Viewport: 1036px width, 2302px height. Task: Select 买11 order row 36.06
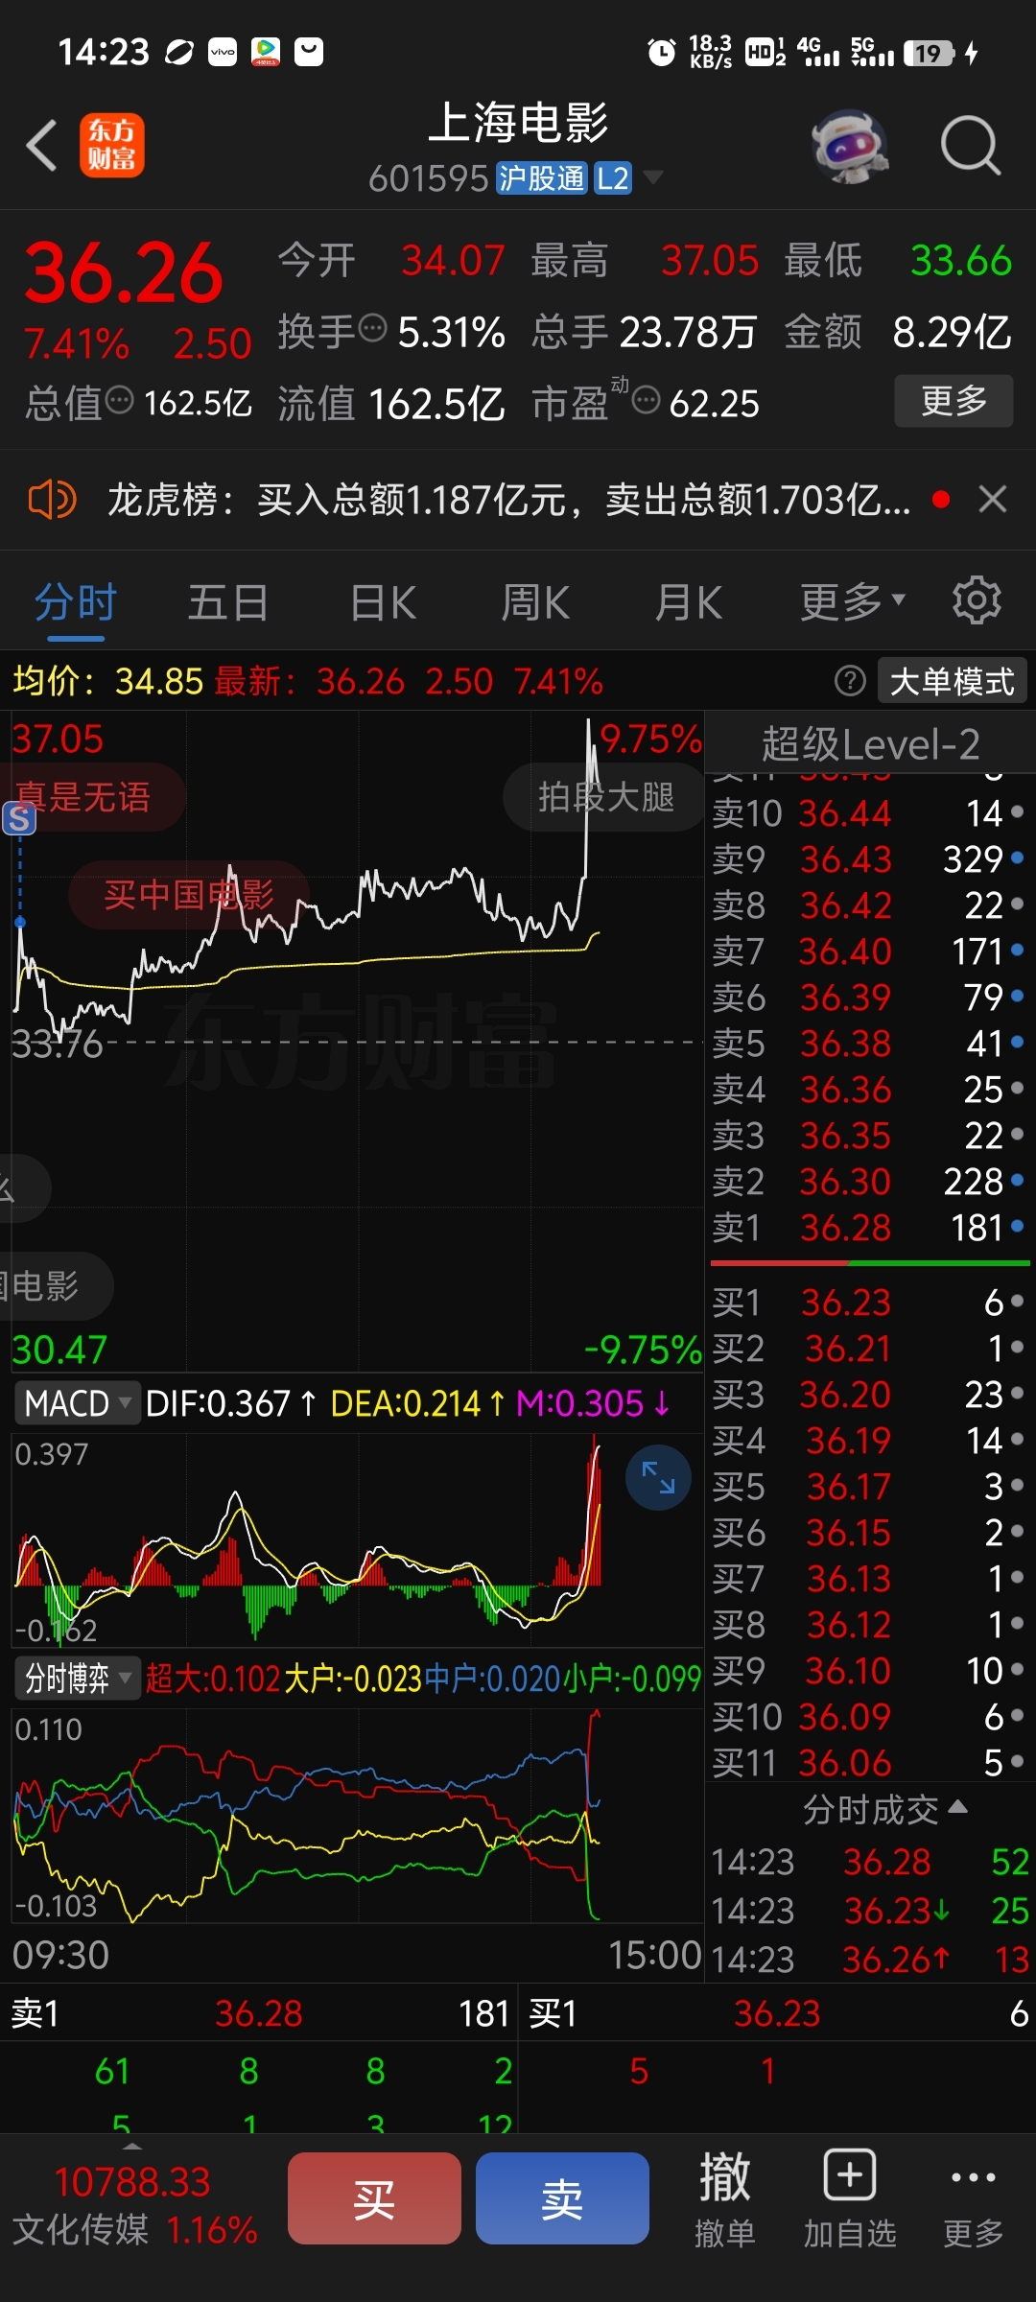[x=869, y=1763]
